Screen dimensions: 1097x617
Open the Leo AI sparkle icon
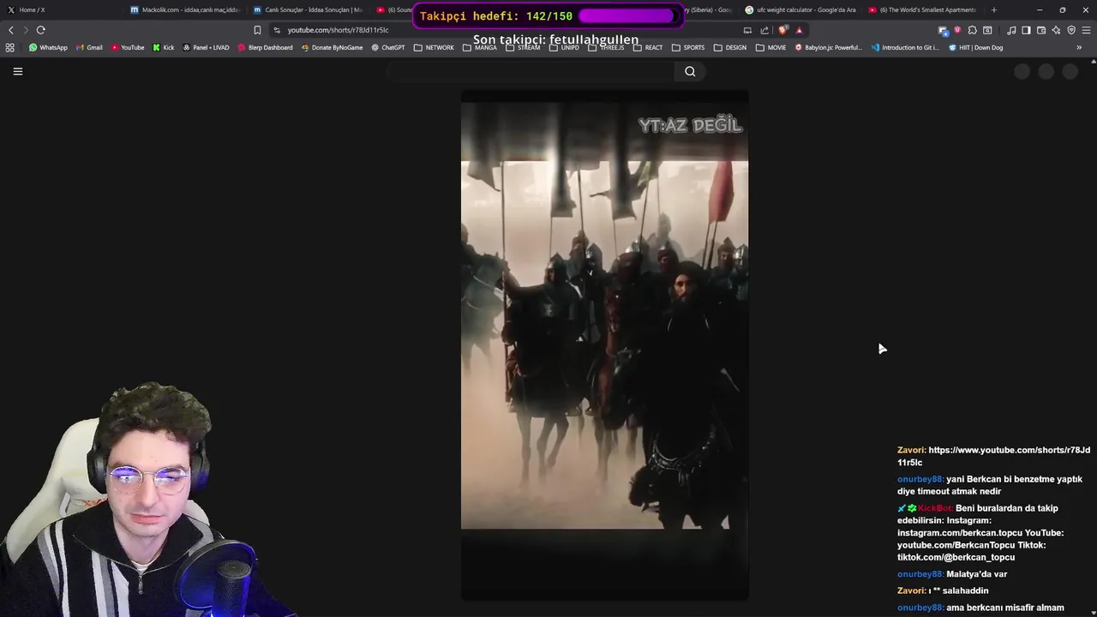(1056, 30)
